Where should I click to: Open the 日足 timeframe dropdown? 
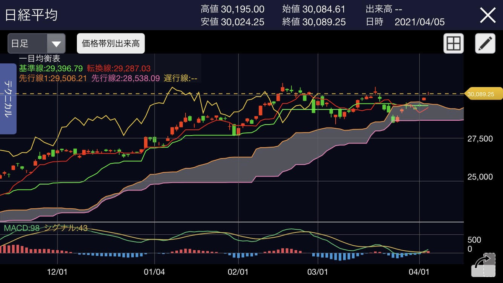click(37, 44)
